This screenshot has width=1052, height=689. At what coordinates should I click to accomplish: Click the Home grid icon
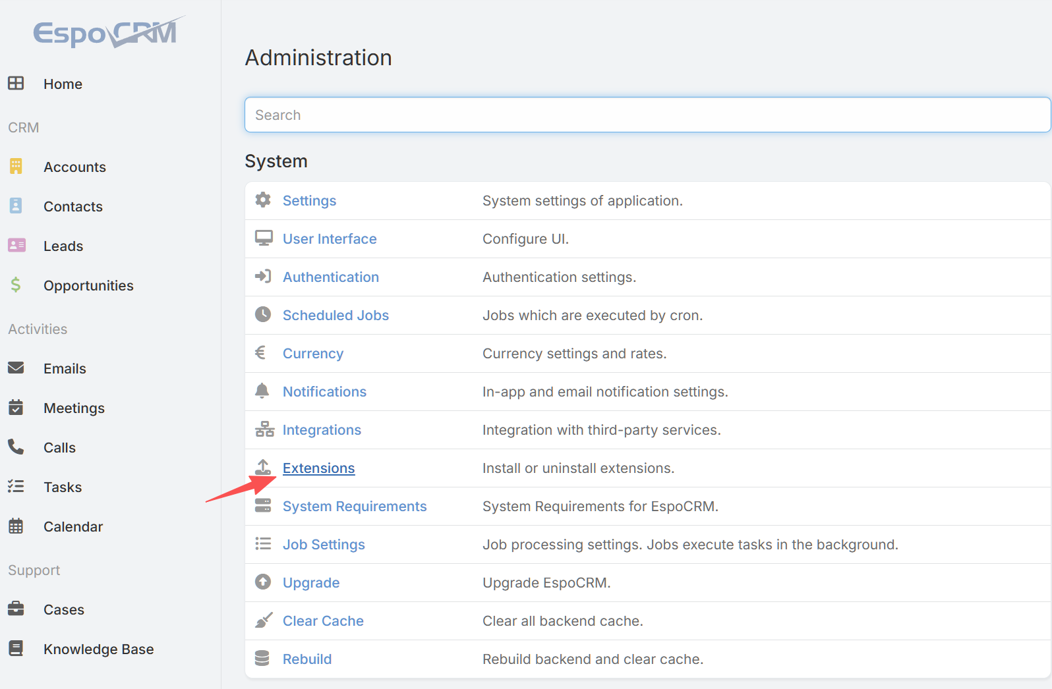tap(16, 83)
